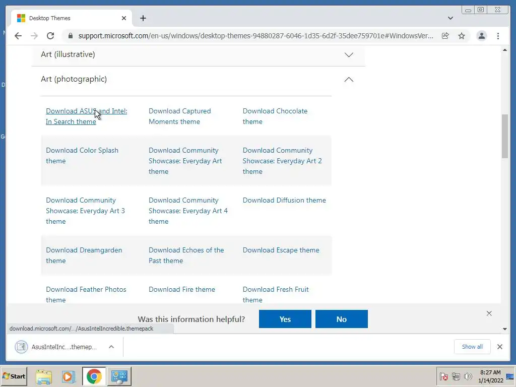Click Community Showcase: Everyday Art 2 link

282,161
